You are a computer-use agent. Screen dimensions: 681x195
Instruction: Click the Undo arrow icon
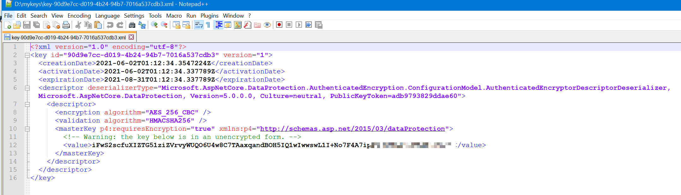click(x=110, y=25)
